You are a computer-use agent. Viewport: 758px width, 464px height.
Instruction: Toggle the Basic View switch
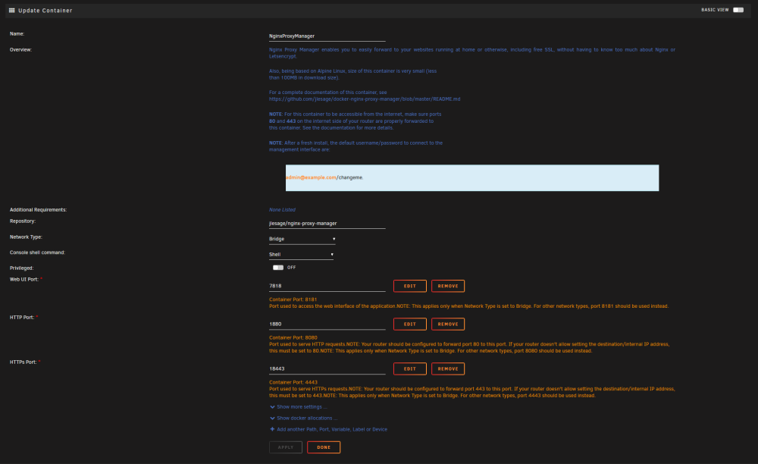738,10
